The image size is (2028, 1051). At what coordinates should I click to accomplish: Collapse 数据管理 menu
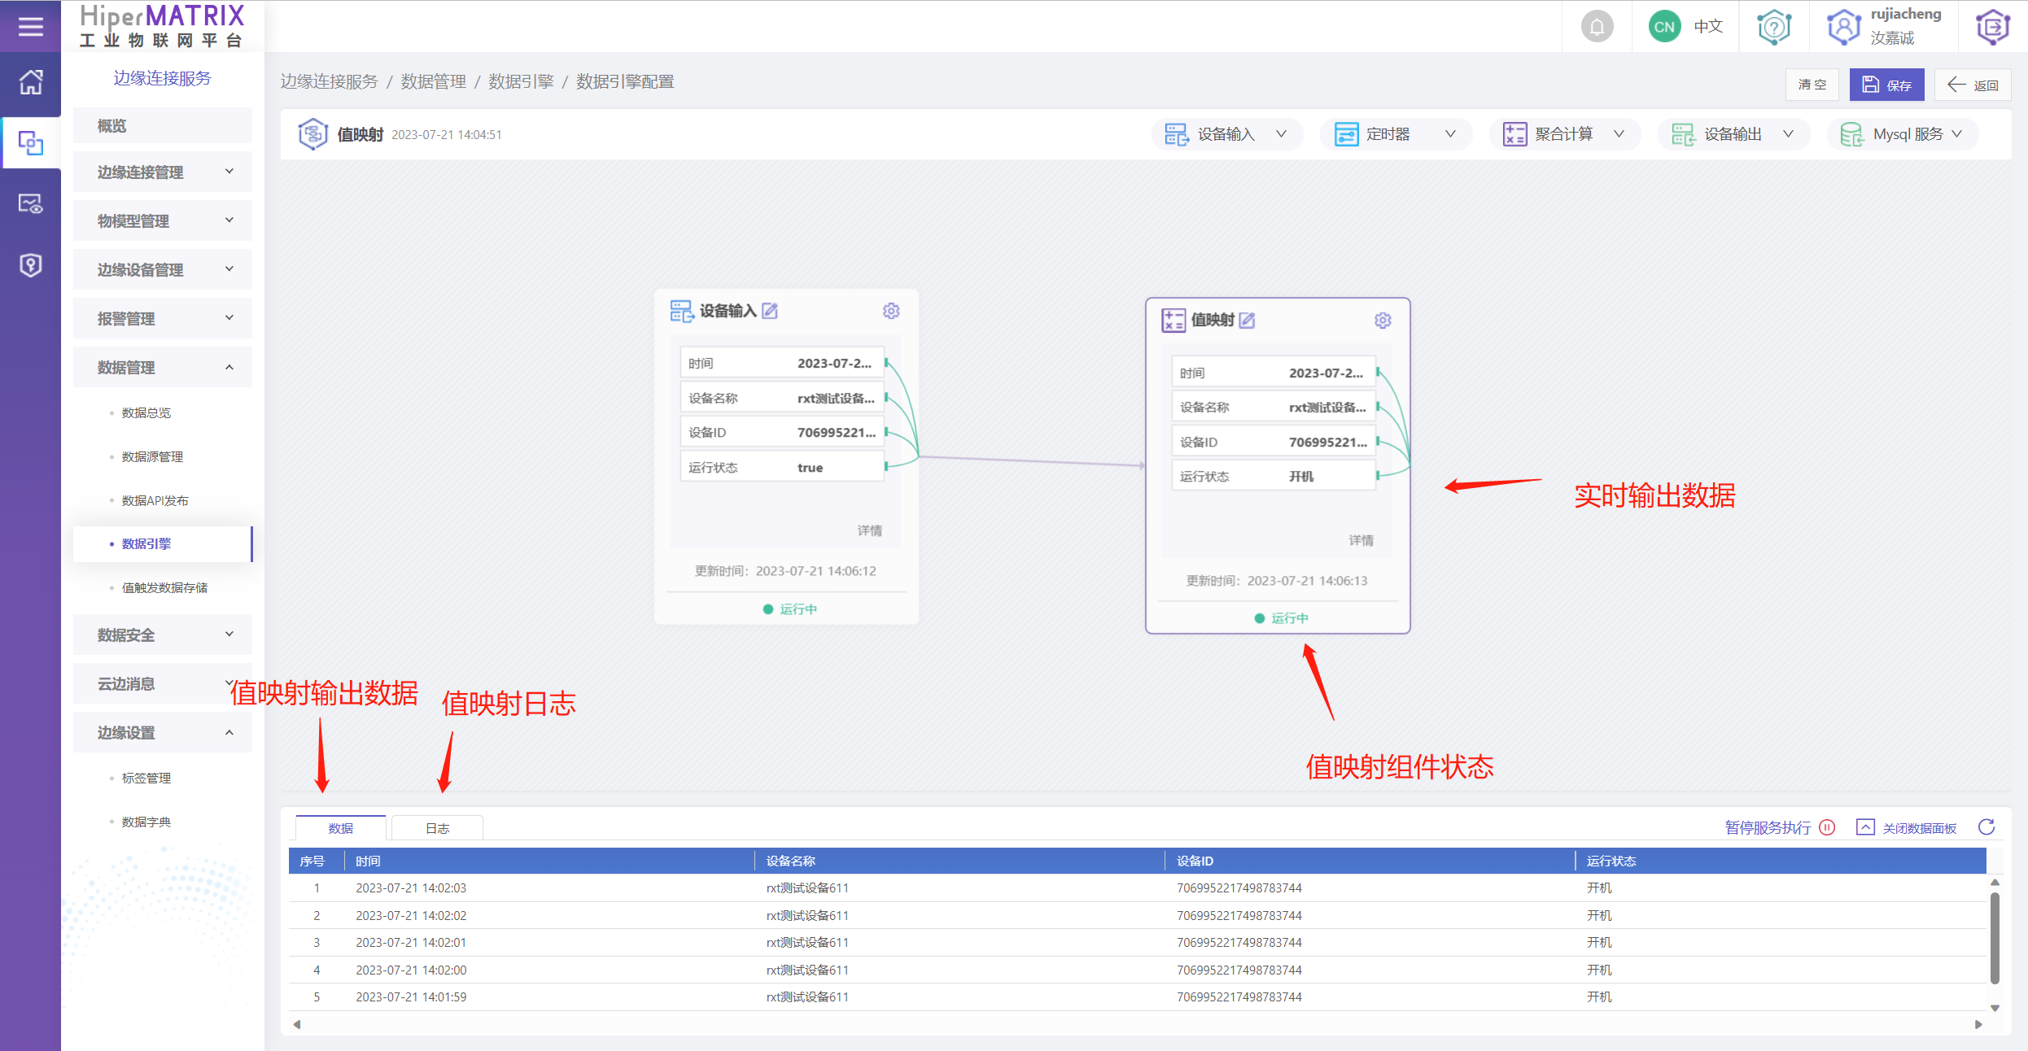point(163,367)
